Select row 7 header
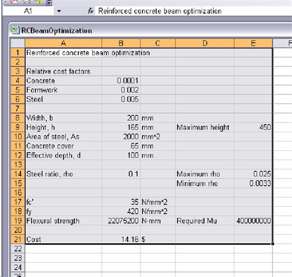292x277 pixels. click(x=18, y=108)
